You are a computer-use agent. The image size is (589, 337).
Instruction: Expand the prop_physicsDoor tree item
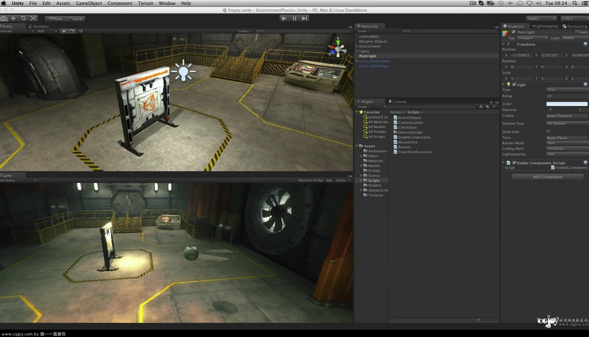tap(356, 61)
